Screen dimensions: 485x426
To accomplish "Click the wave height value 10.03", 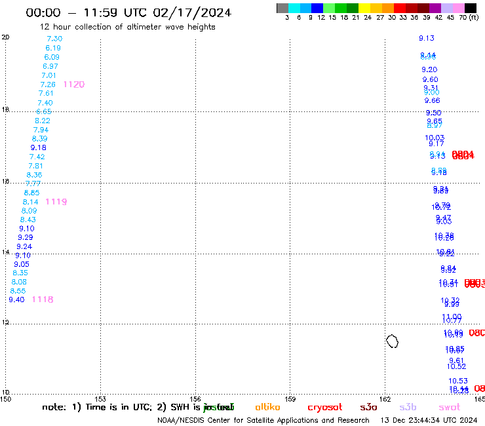I will [435, 138].
